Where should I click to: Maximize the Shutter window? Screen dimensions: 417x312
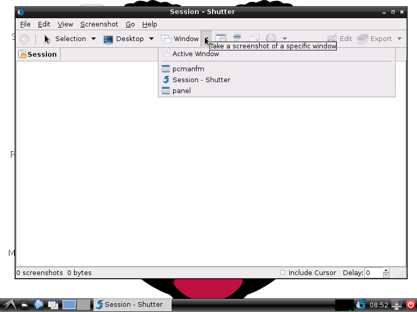pyautogui.click(x=393, y=12)
